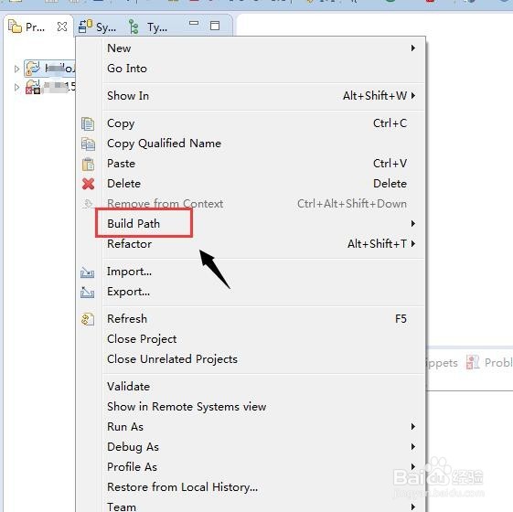Click the Paste clipboard icon
Screen dimensions: 513x512
point(88,165)
